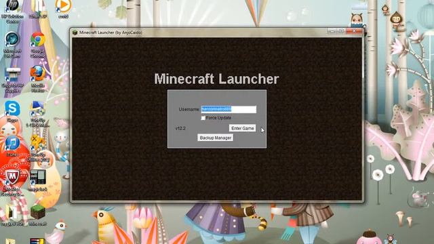This screenshot has width=434, height=244.
Task: Maximize the Minecraft Launcher window
Action: tap(341, 31)
